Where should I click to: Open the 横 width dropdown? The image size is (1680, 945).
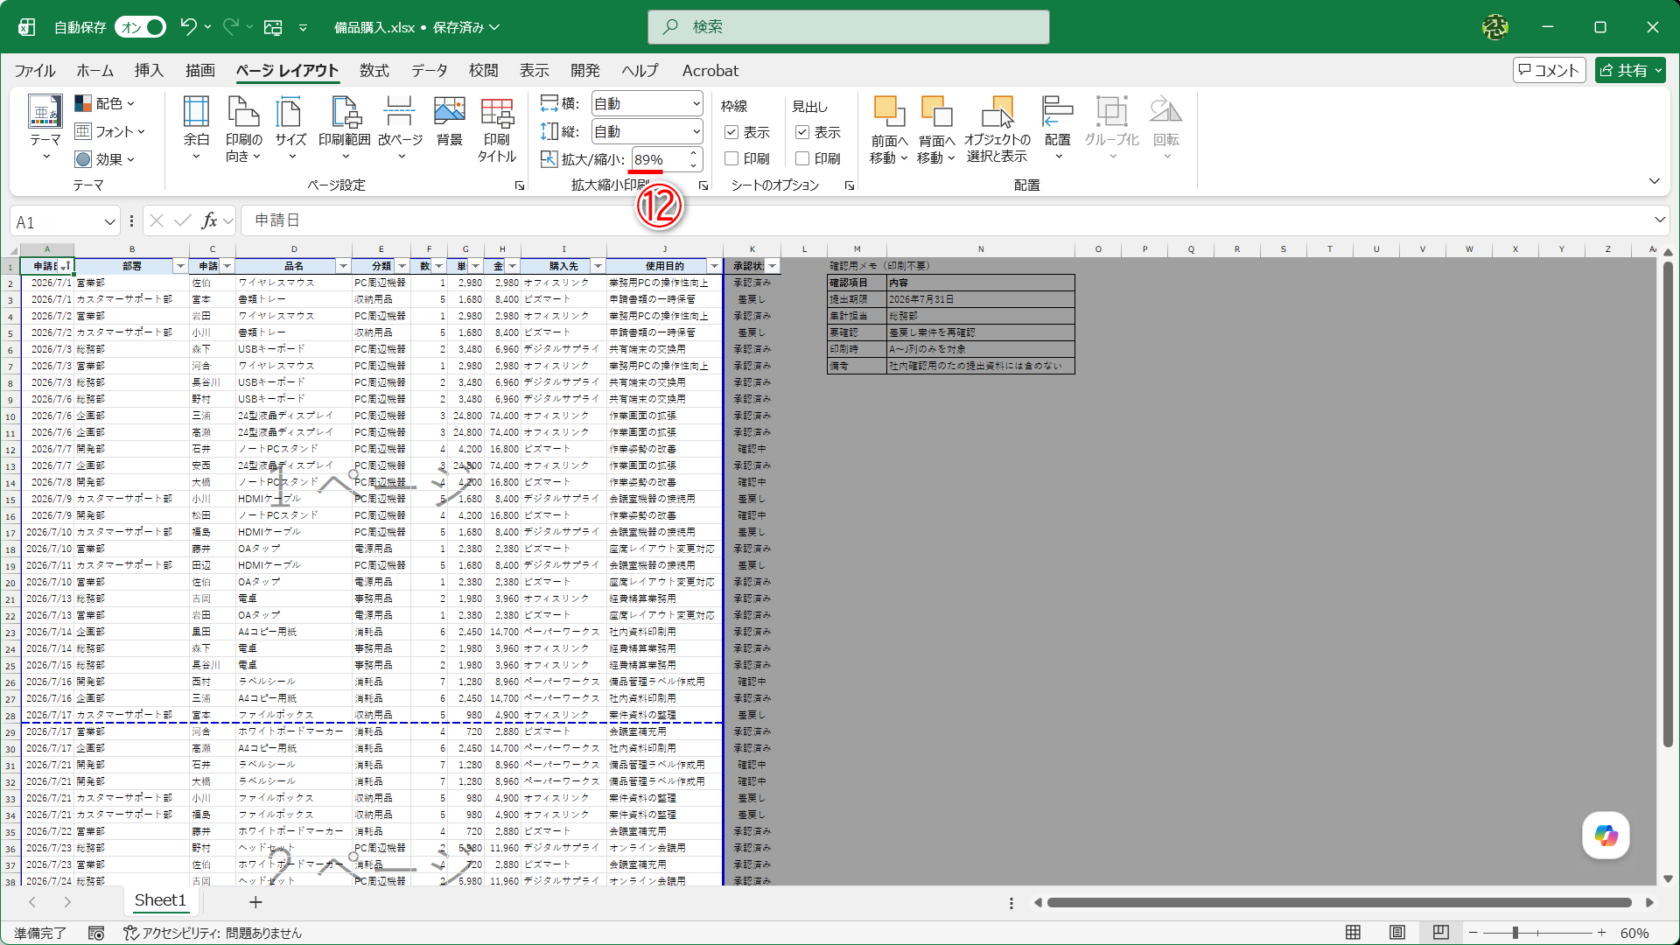click(647, 103)
